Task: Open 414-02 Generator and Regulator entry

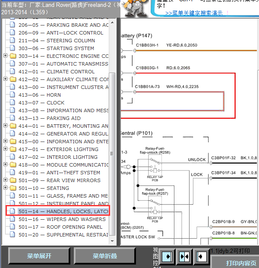Action: coord(63,134)
